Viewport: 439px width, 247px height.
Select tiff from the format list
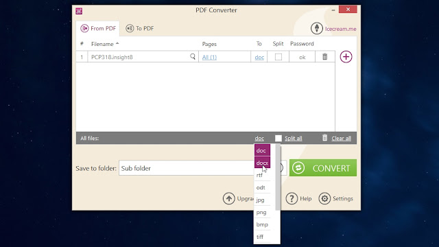coord(262,237)
